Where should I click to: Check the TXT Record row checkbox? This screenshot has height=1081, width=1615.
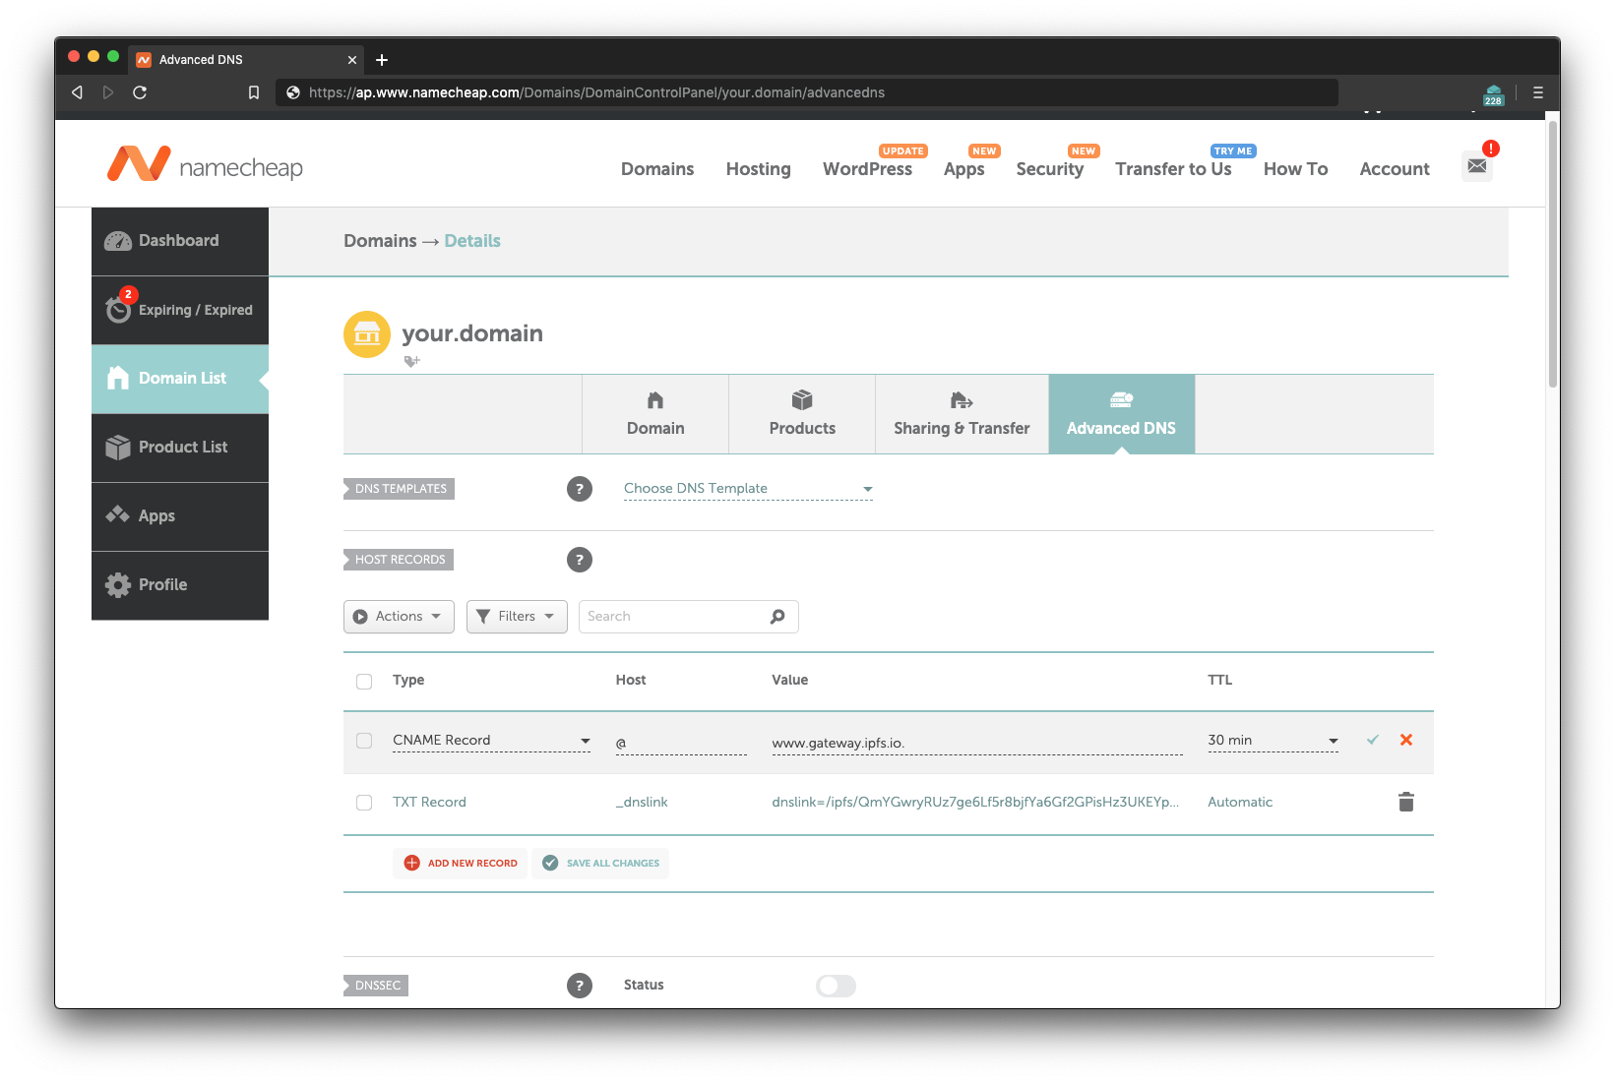tap(364, 803)
